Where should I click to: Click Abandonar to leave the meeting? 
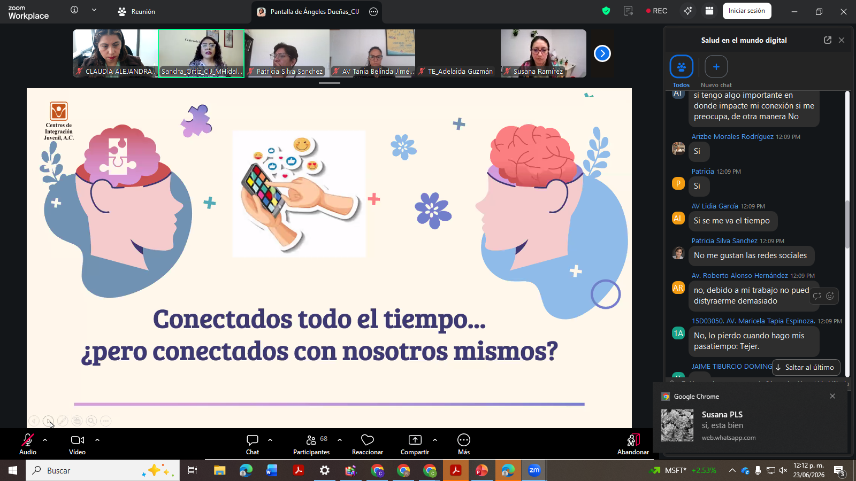(x=633, y=444)
